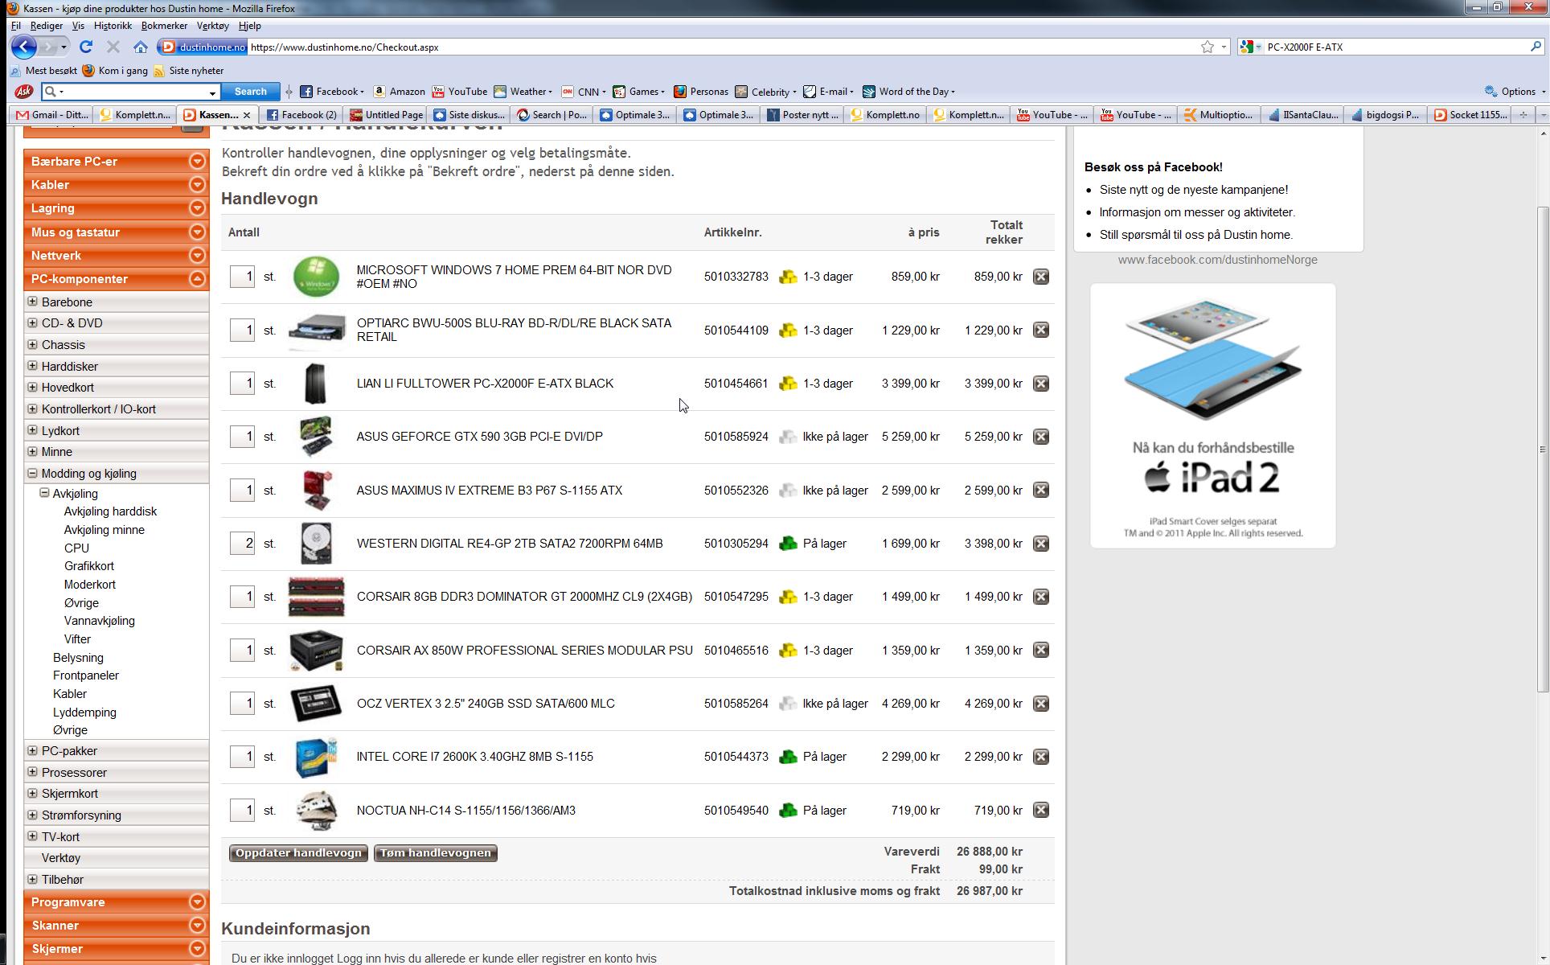Open the Ask search box dropdown arrow
This screenshot has width=1550, height=965.
click(212, 92)
